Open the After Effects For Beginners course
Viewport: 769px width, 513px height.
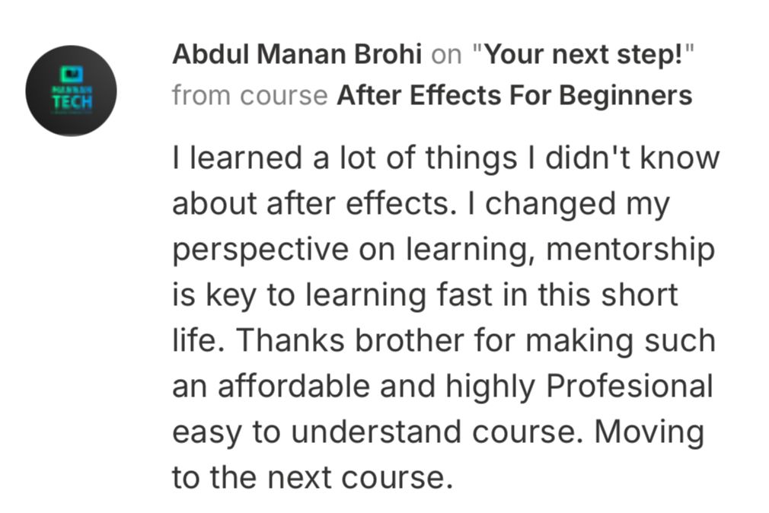[x=515, y=95]
